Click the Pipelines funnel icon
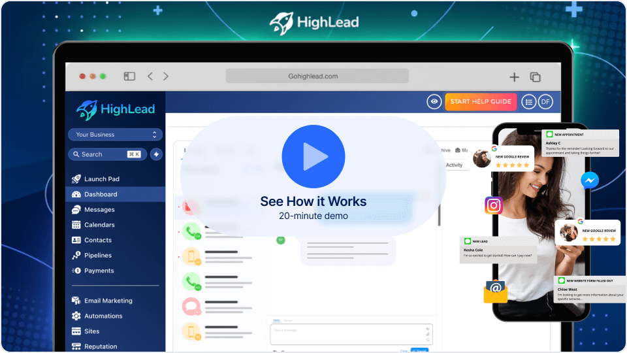Screen dimensions: 627x353 (76, 255)
